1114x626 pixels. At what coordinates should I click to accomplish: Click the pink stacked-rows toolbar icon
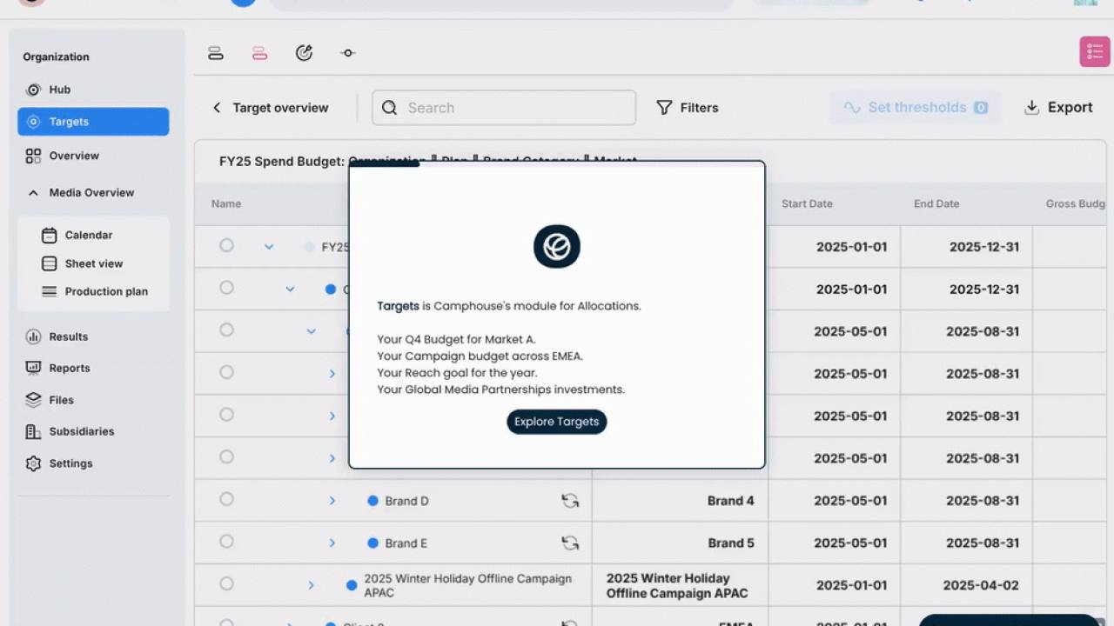tap(259, 53)
